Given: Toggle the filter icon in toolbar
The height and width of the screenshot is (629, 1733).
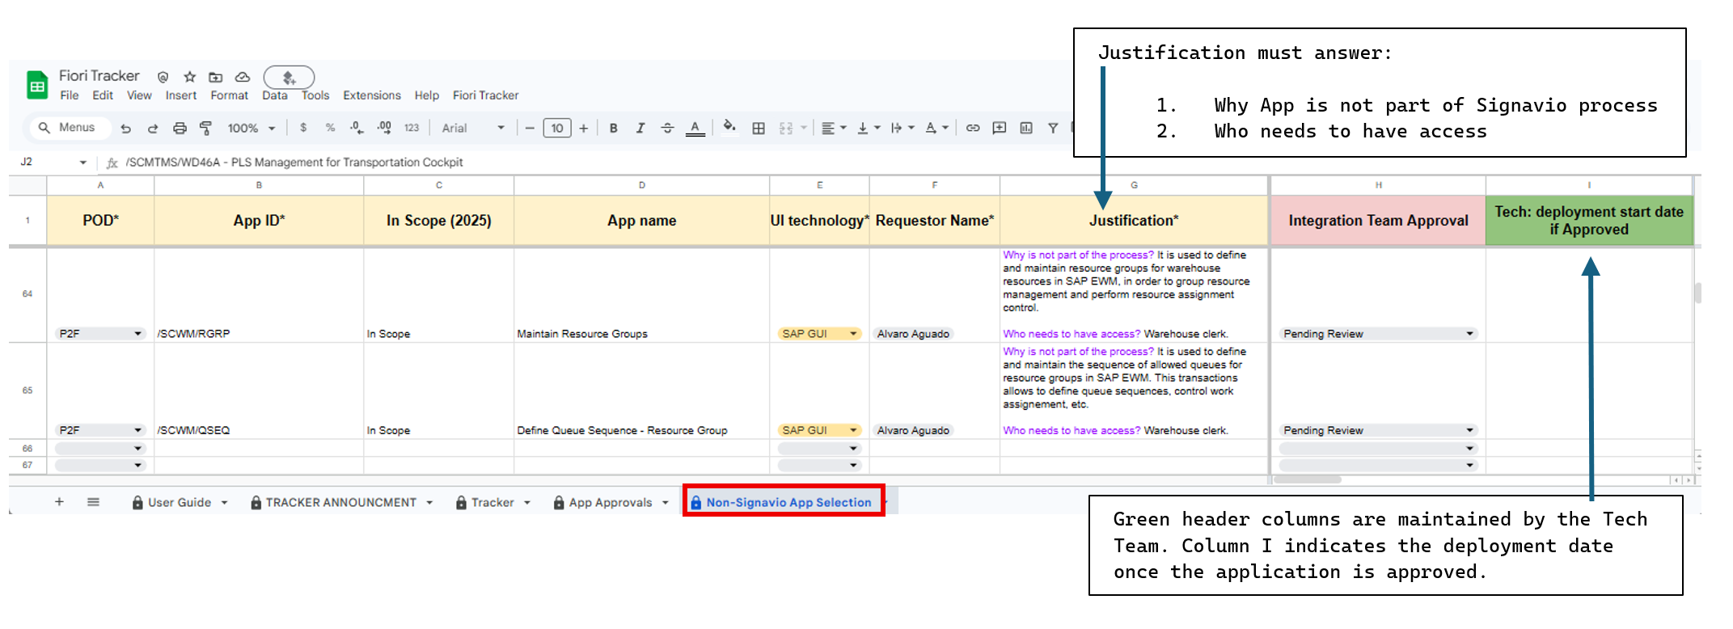Looking at the screenshot, I should tap(1053, 128).
